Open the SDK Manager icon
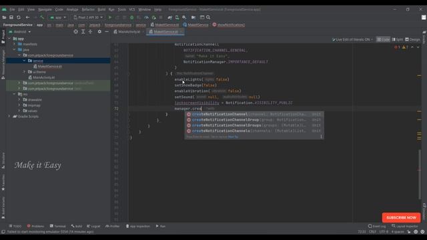 [184, 17]
